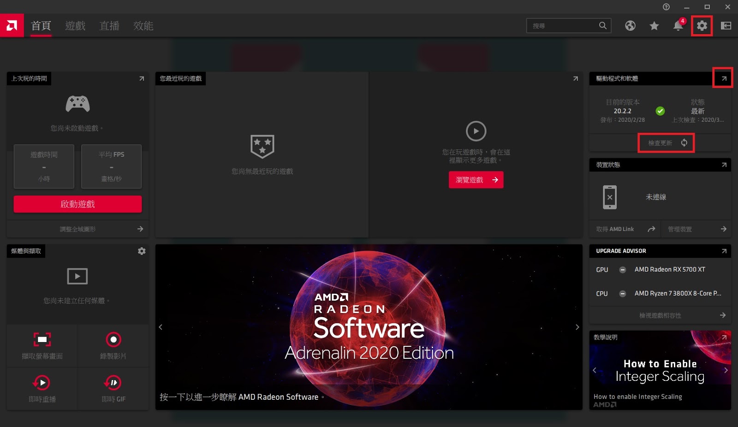Viewport: 738px width, 427px height.
Task: Click 即時重播 instant replay icon
Action: point(42,383)
